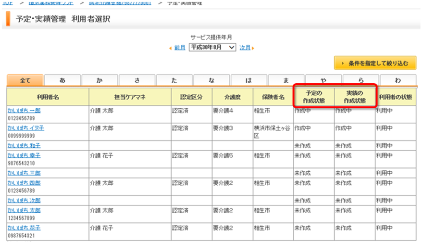The width and height of the screenshot is (423, 242).
Task: Click the 予定の作成状態 column header
Action: tap(314, 97)
